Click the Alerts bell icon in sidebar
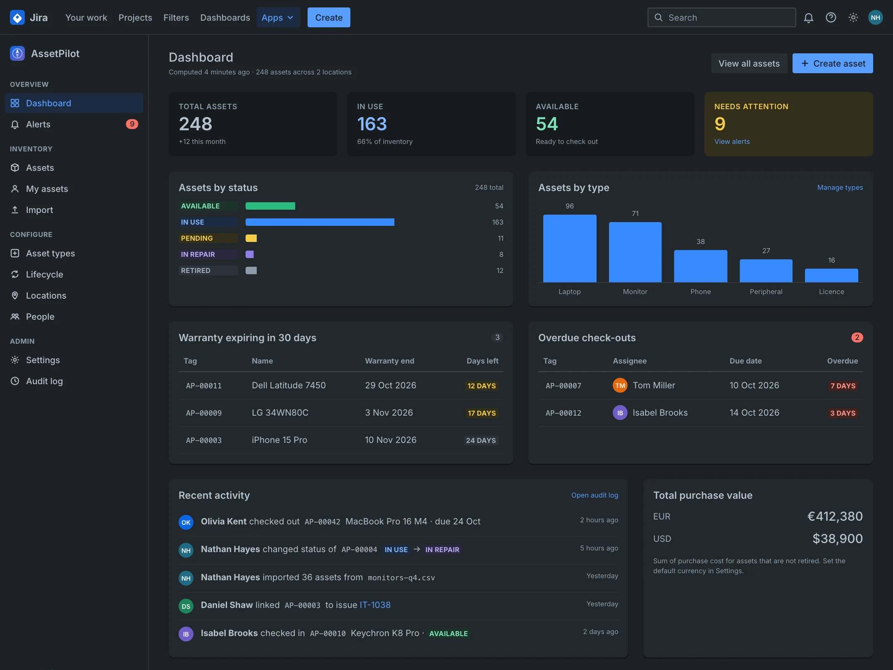 click(x=15, y=124)
